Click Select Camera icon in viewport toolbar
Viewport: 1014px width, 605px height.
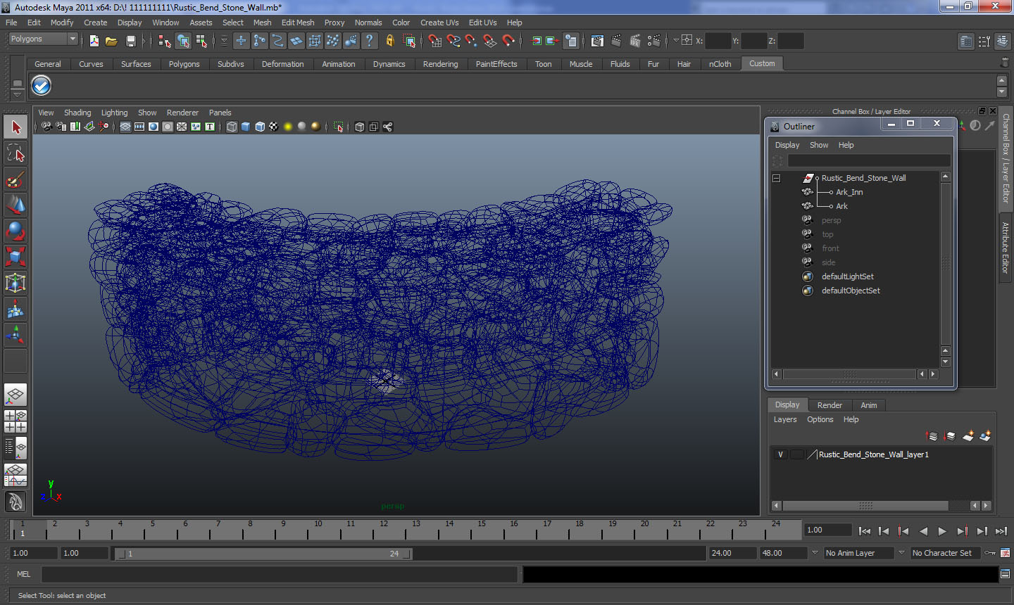point(46,127)
